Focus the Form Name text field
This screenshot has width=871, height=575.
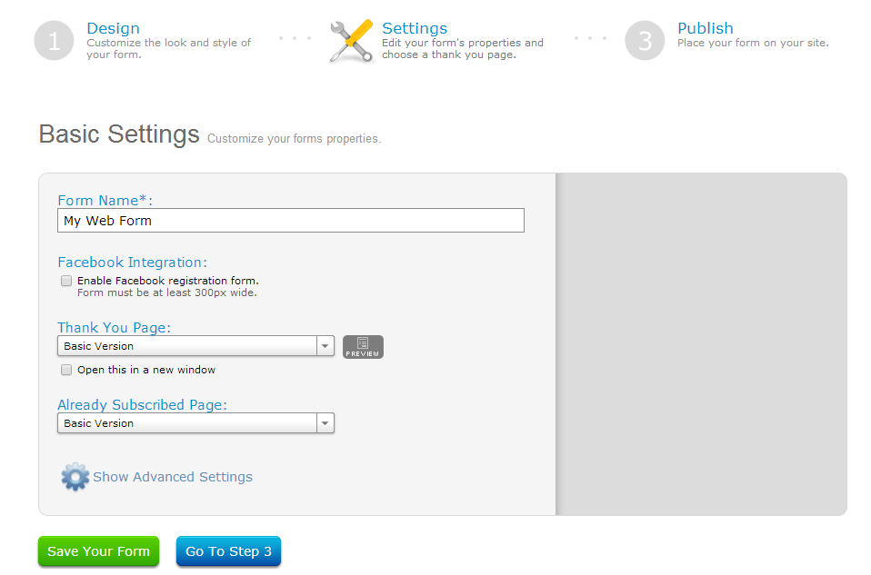coord(290,221)
